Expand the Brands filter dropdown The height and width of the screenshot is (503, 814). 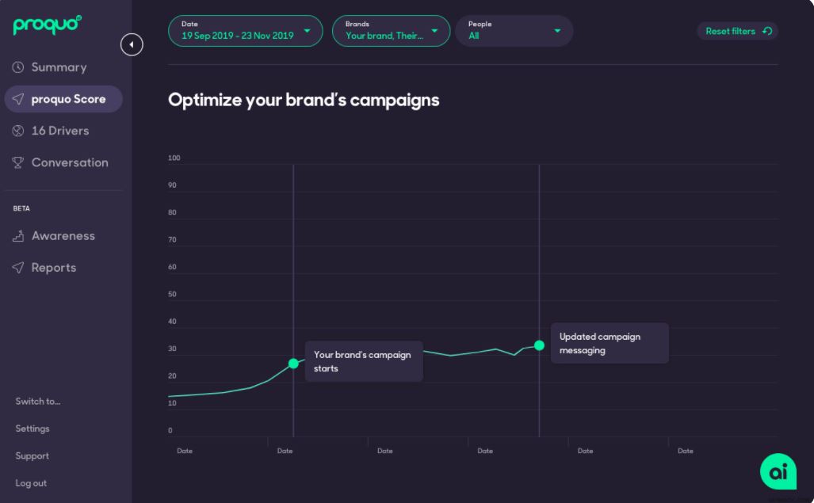[x=391, y=31]
